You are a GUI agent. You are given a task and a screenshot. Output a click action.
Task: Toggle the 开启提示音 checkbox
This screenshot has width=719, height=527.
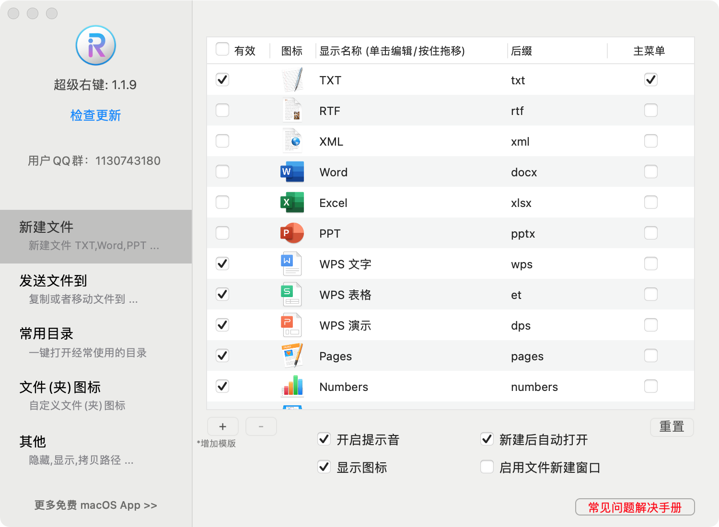324,439
